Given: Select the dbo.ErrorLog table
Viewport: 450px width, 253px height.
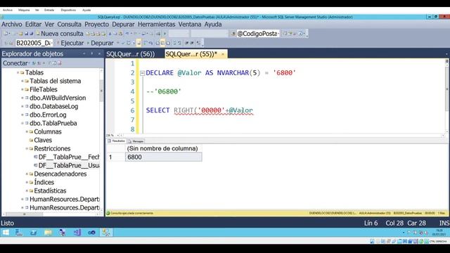Looking at the screenshot, I should click(48, 115).
